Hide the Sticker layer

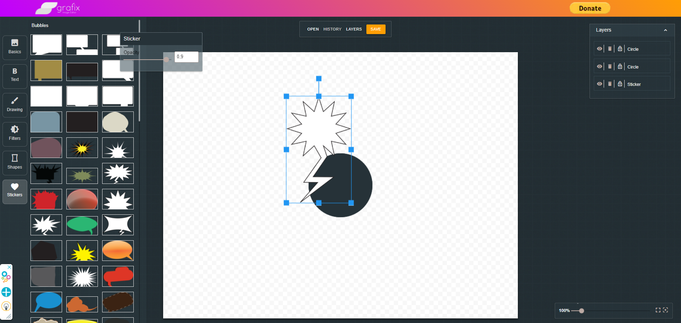pos(599,84)
